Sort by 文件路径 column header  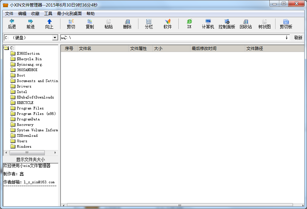pyautogui.click(x=275, y=49)
